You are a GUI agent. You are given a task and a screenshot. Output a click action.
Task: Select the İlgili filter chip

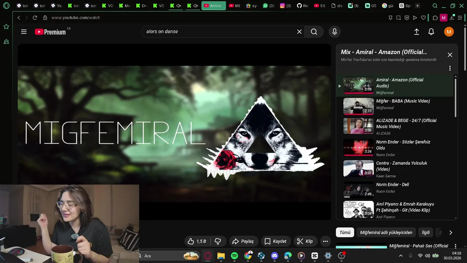[426, 232]
